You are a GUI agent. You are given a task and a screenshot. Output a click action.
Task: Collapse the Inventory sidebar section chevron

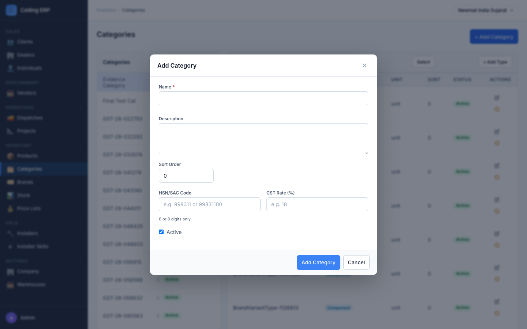point(81,146)
